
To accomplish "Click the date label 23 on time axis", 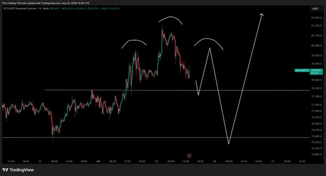I will [40, 161].
